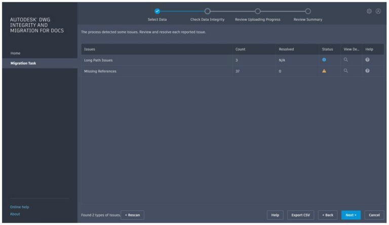Image resolution: width=389 pixels, height=225 pixels.
Task: Click resolved value 0 for Missing References
Action: [x=280, y=71]
